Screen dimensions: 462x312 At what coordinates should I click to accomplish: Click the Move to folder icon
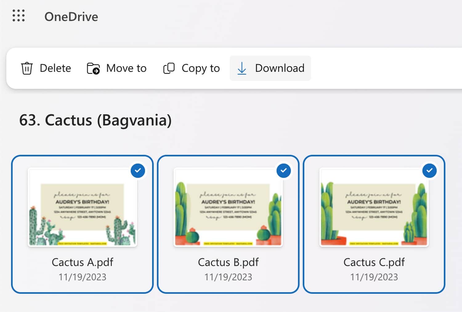click(x=93, y=68)
